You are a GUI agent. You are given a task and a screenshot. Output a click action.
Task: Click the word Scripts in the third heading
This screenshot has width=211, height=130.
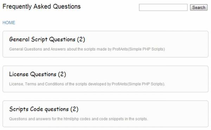[x=19, y=109]
